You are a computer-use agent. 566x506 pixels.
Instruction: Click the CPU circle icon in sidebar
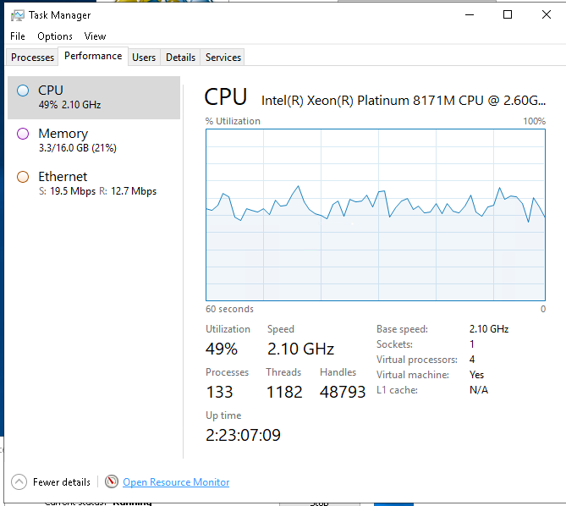(x=23, y=91)
